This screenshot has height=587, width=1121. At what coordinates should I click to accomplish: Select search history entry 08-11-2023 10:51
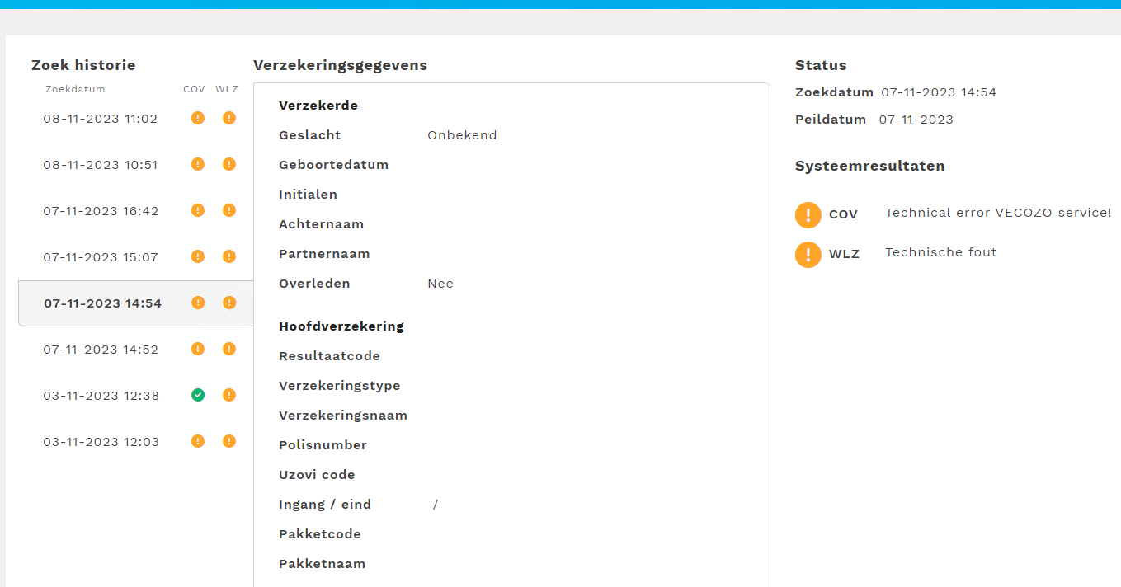coord(100,165)
